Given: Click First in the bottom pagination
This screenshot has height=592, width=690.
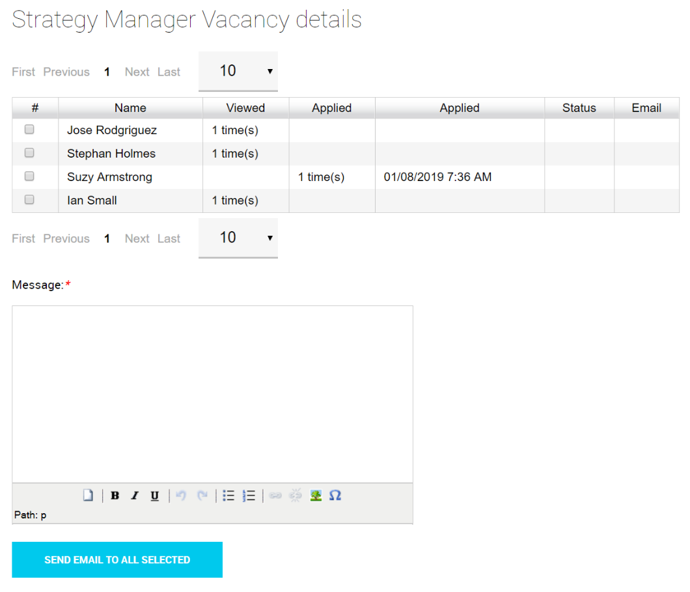Looking at the screenshot, I should point(23,238).
